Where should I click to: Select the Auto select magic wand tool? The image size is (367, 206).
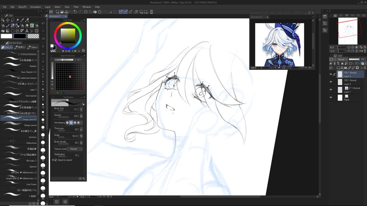pyautogui.click(x=17, y=20)
